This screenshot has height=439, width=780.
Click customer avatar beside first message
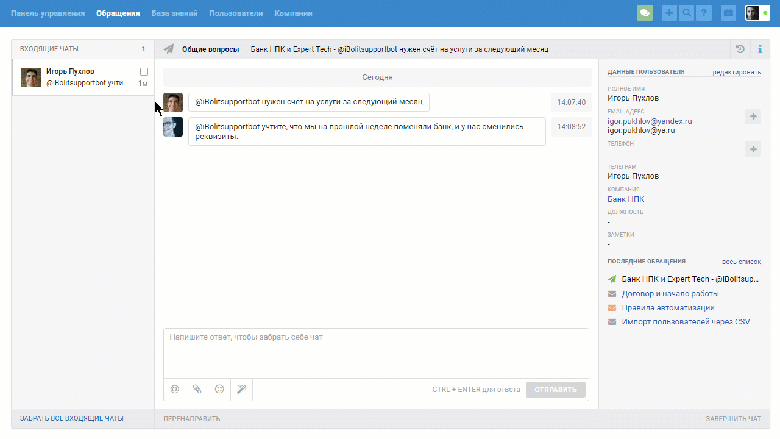click(x=173, y=102)
